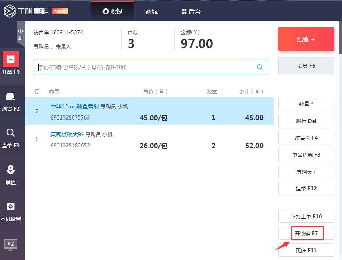The image size is (342, 260).
Task: Click the 售价(￥) column header
Action: (155, 92)
